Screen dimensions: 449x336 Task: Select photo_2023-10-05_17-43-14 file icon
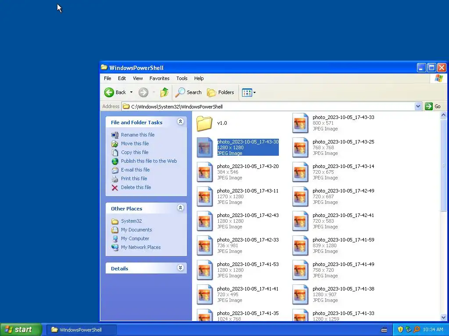300,172
